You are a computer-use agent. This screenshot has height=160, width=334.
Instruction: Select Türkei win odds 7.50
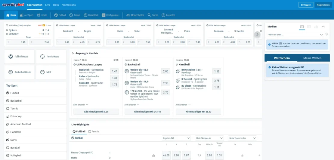[144, 42]
